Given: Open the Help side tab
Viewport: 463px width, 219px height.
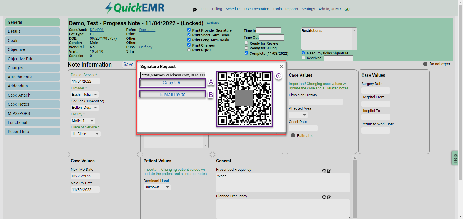Looking at the screenshot, I should 455,158.
